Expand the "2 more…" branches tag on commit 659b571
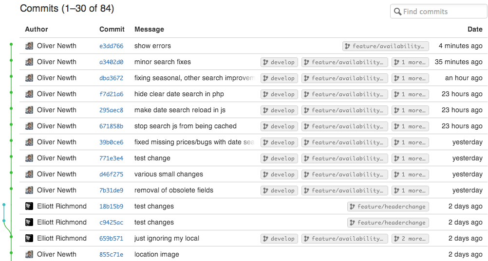This screenshot has width=488, height=261. tap(410, 239)
